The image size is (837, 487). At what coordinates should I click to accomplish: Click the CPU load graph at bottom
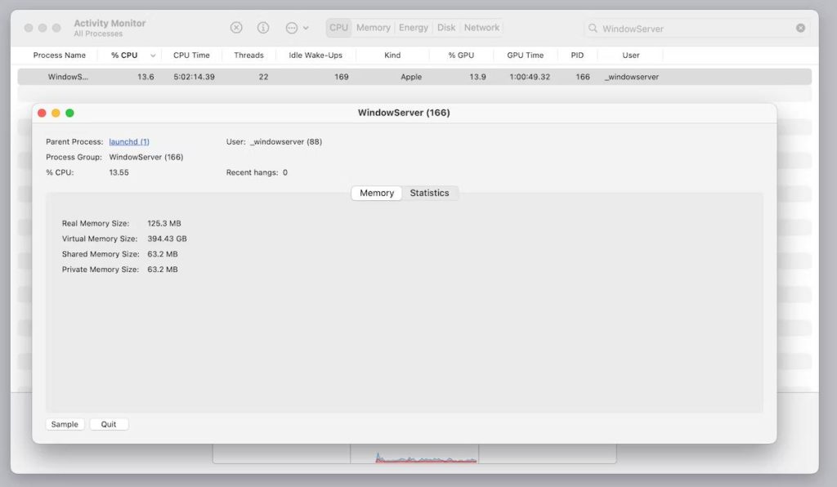(414, 454)
